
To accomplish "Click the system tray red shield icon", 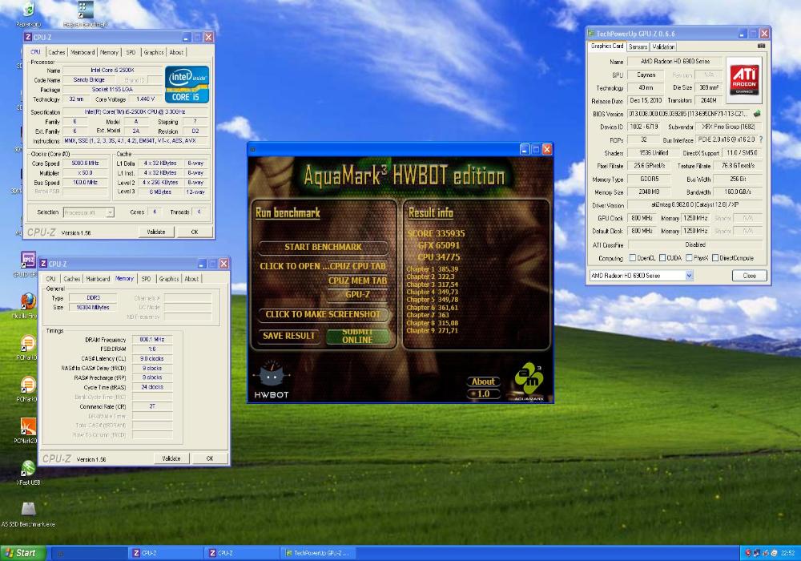I will pyautogui.click(x=748, y=553).
